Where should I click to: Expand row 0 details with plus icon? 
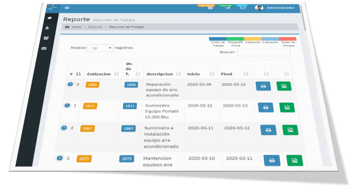point(70,84)
